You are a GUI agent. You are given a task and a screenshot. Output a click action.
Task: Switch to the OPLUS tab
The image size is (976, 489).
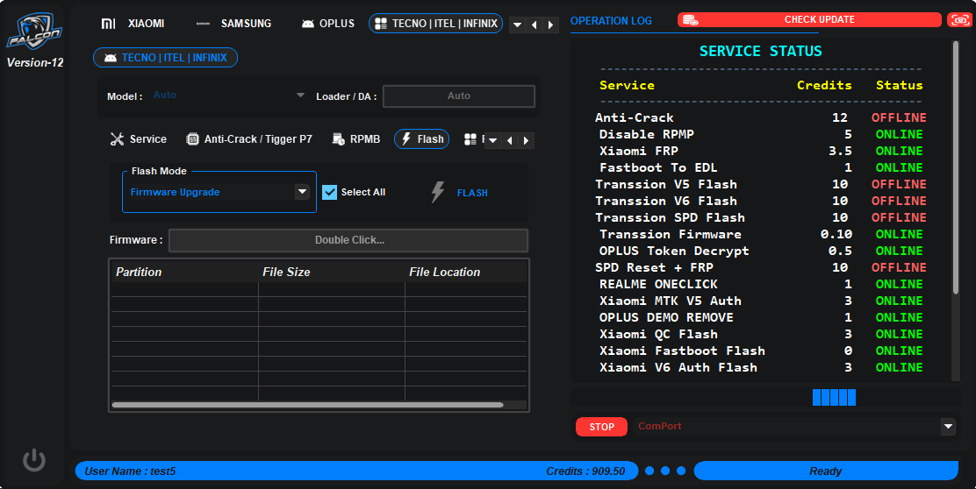[328, 24]
